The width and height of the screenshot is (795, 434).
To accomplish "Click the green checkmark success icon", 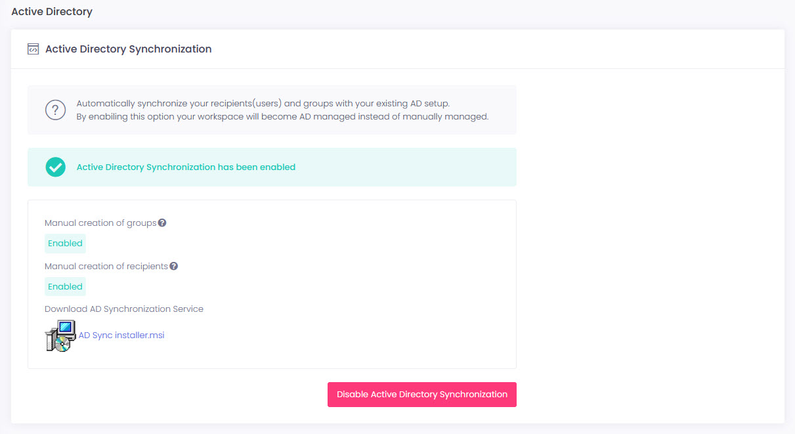I will (55, 167).
